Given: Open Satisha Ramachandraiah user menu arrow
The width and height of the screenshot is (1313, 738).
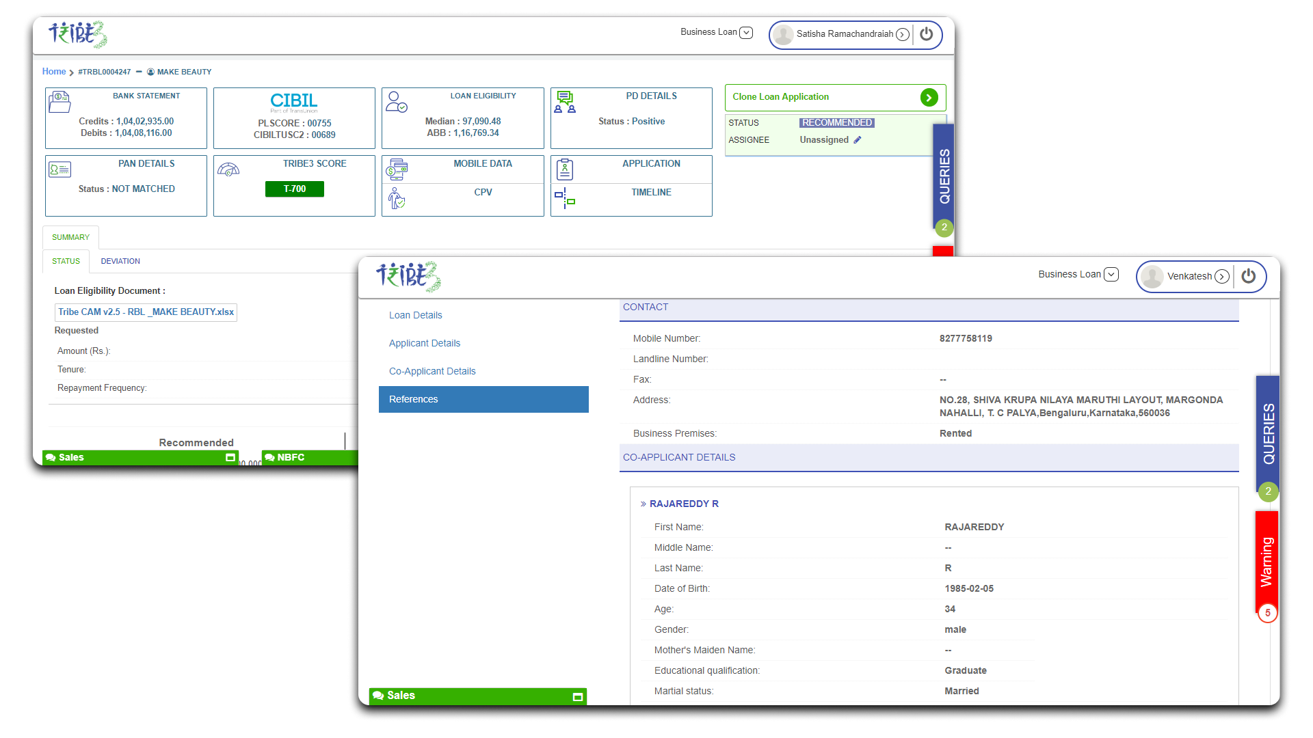Looking at the screenshot, I should coord(903,34).
